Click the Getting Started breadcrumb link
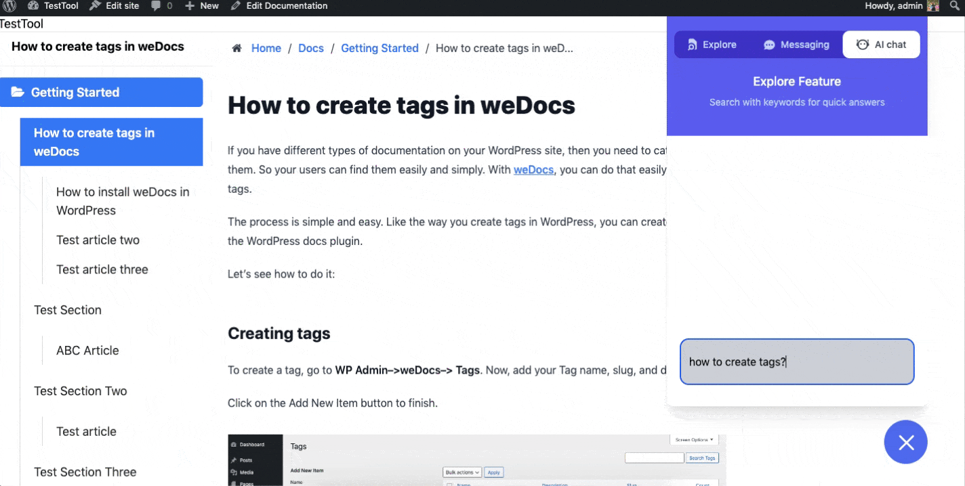 379,48
